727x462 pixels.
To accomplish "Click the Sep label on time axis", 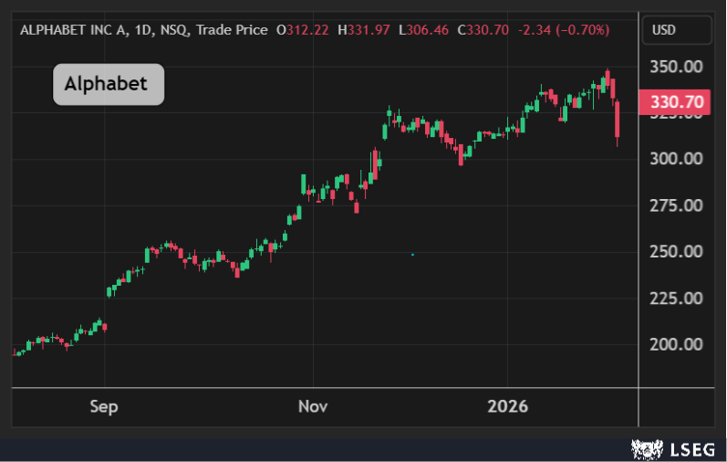I will [x=104, y=406].
